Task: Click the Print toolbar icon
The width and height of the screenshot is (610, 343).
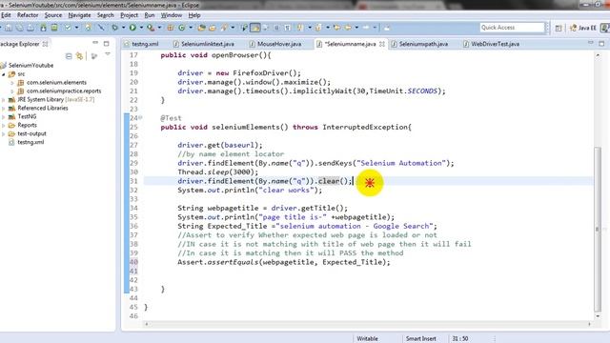Action: (x=30, y=28)
